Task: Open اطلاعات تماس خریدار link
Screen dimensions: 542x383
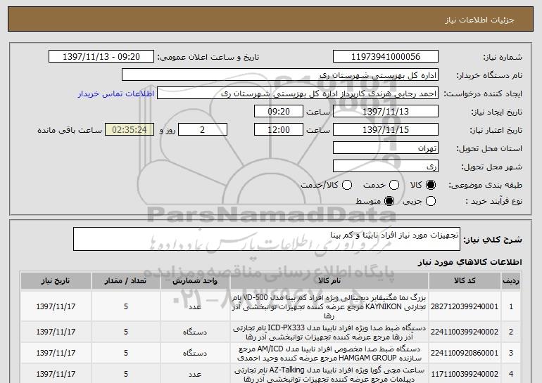Action: (x=116, y=93)
